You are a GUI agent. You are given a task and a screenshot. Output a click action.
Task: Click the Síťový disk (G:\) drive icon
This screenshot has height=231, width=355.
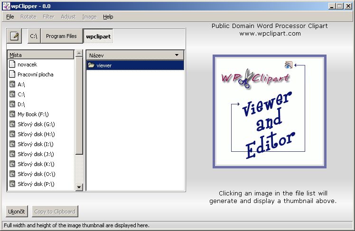coord(12,124)
